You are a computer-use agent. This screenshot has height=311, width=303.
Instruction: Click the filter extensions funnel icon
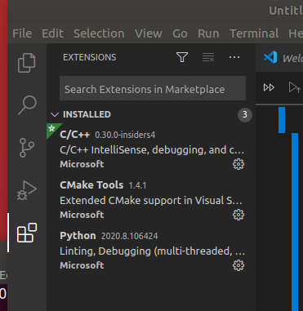click(x=182, y=57)
